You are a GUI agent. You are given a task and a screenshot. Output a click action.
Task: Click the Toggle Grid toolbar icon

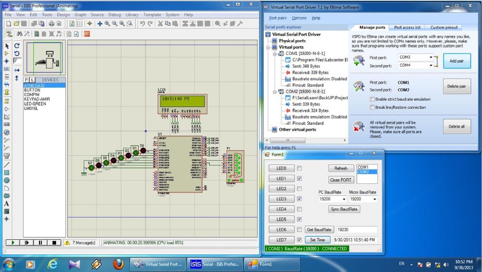tap(80, 24)
